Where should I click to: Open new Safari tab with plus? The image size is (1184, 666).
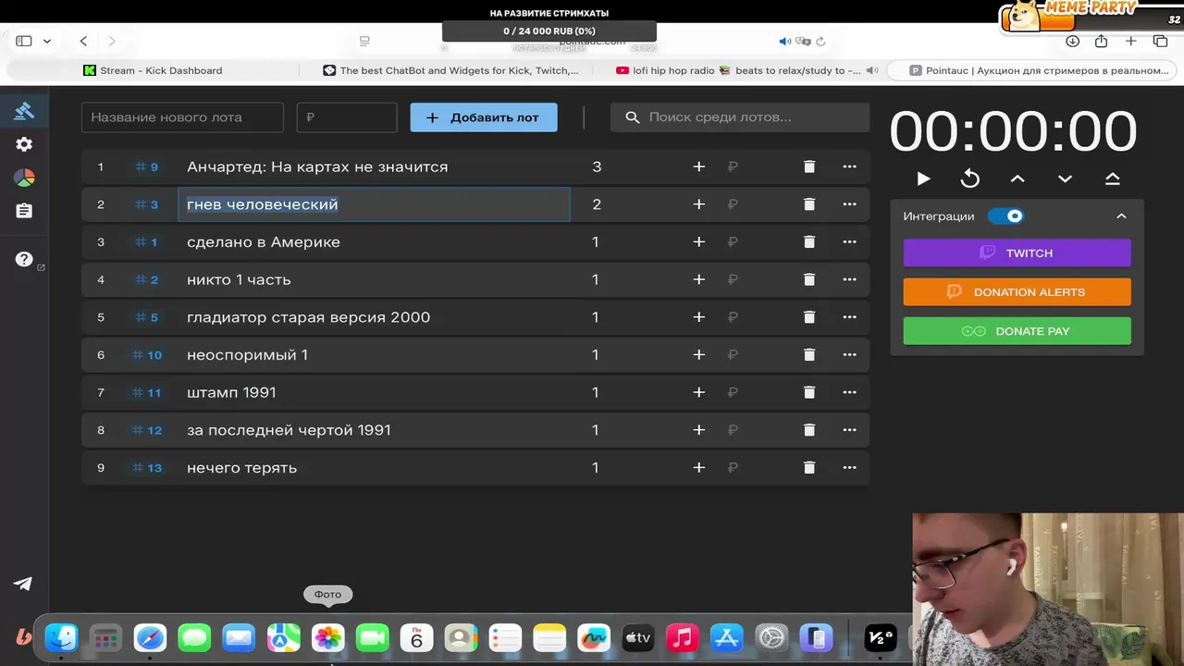click(x=1130, y=41)
